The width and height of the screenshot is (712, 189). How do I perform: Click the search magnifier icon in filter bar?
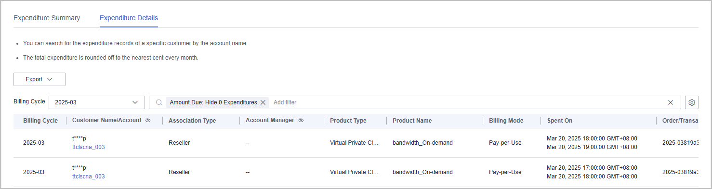(159, 102)
